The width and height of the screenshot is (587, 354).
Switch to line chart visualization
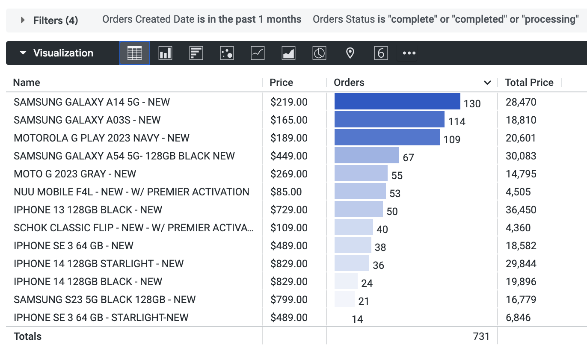[258, 53]
